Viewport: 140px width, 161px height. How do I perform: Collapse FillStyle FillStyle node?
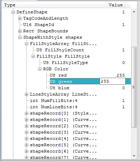coord(33,56)
